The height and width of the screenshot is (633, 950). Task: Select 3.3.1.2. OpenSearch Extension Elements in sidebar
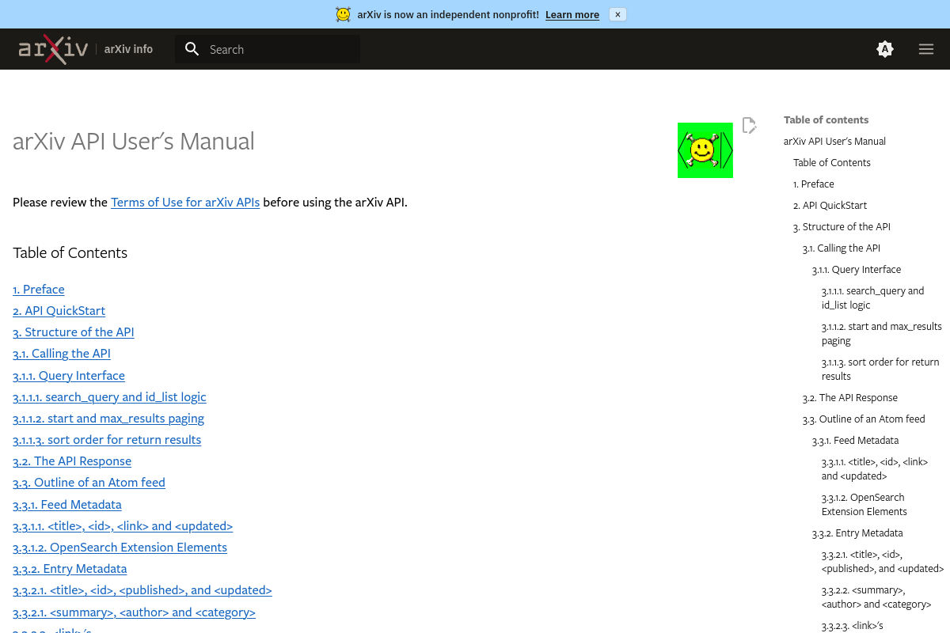tap(864, 504)
